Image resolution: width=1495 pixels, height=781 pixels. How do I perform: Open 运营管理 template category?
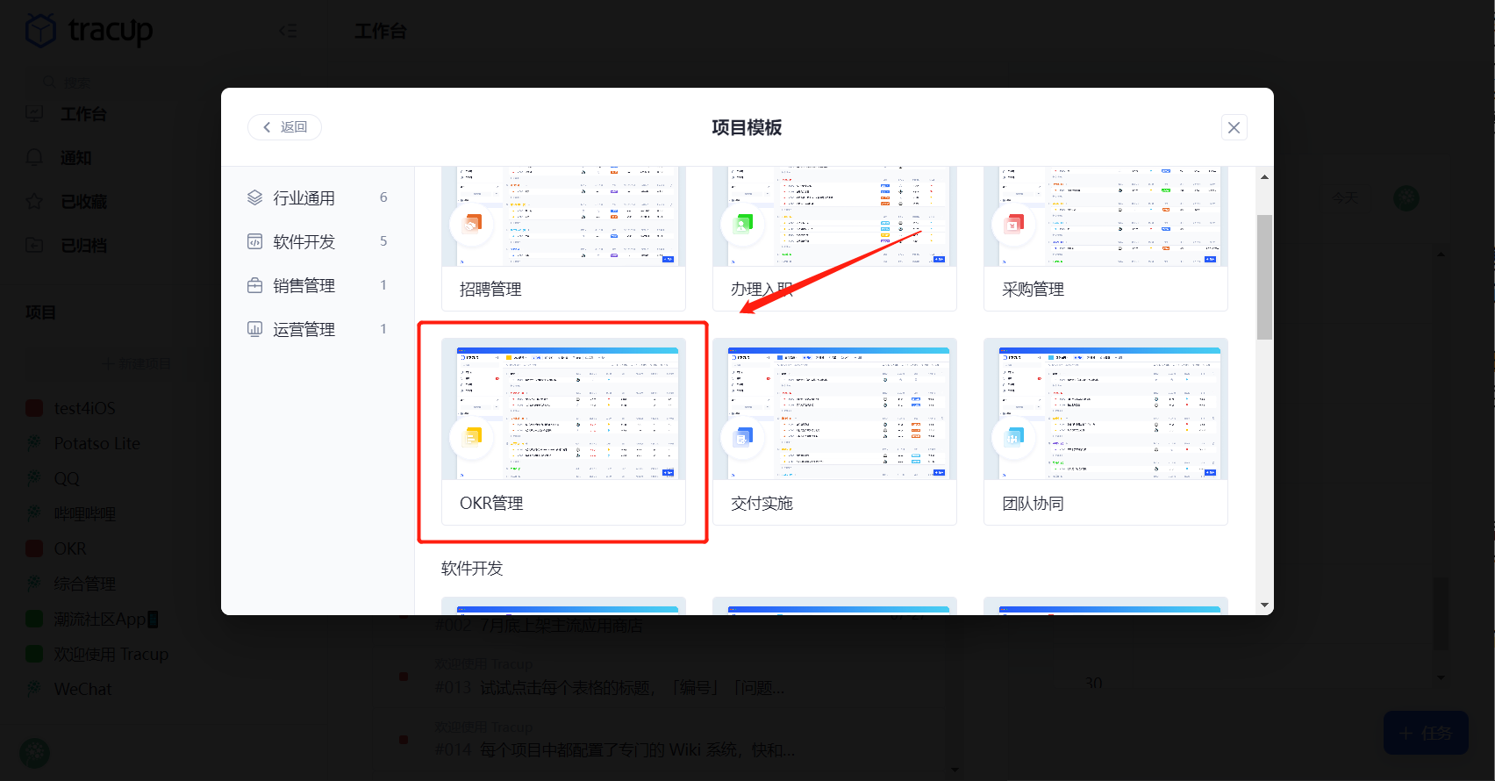coord(304,330)
